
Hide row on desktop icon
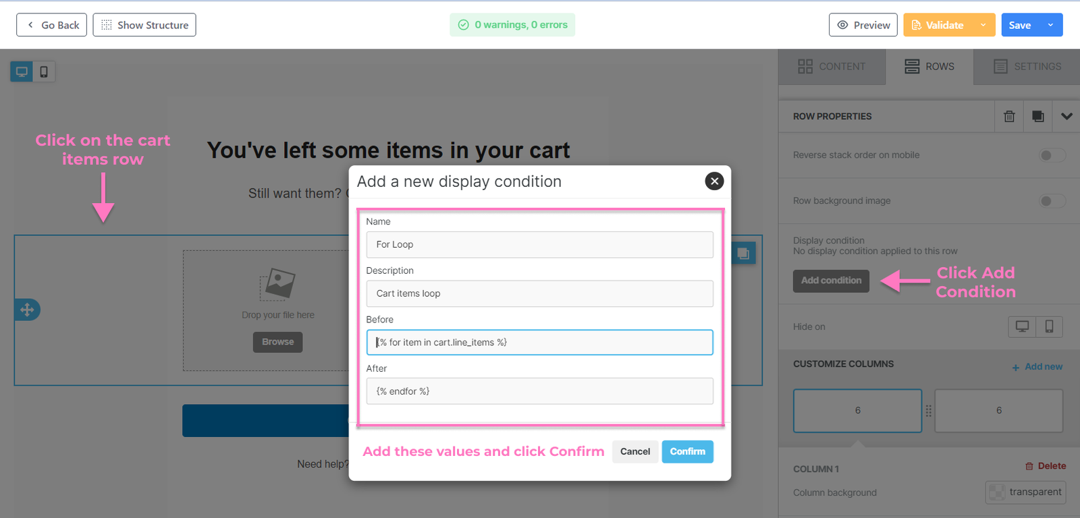click(1022, 326)
